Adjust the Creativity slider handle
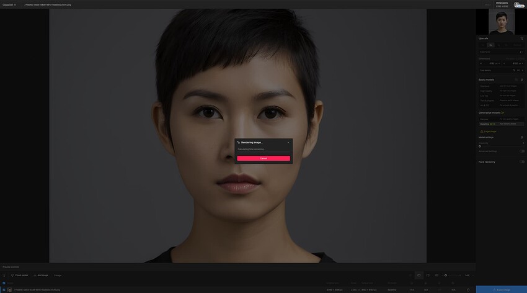527x293 pixels. point(480,146)
